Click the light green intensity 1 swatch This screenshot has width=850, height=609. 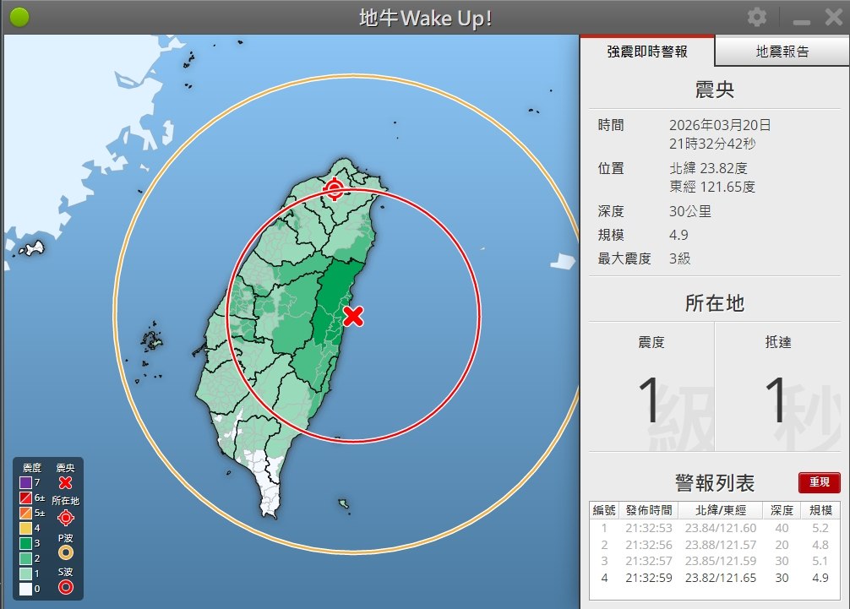click(25, 574)
